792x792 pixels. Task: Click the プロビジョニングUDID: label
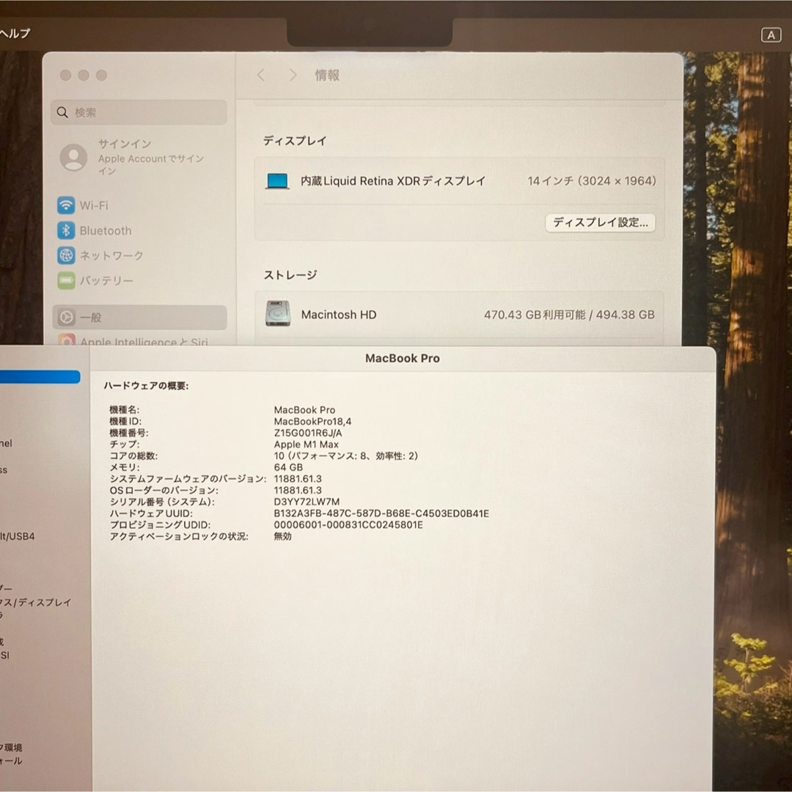click(x=160, y=525)
